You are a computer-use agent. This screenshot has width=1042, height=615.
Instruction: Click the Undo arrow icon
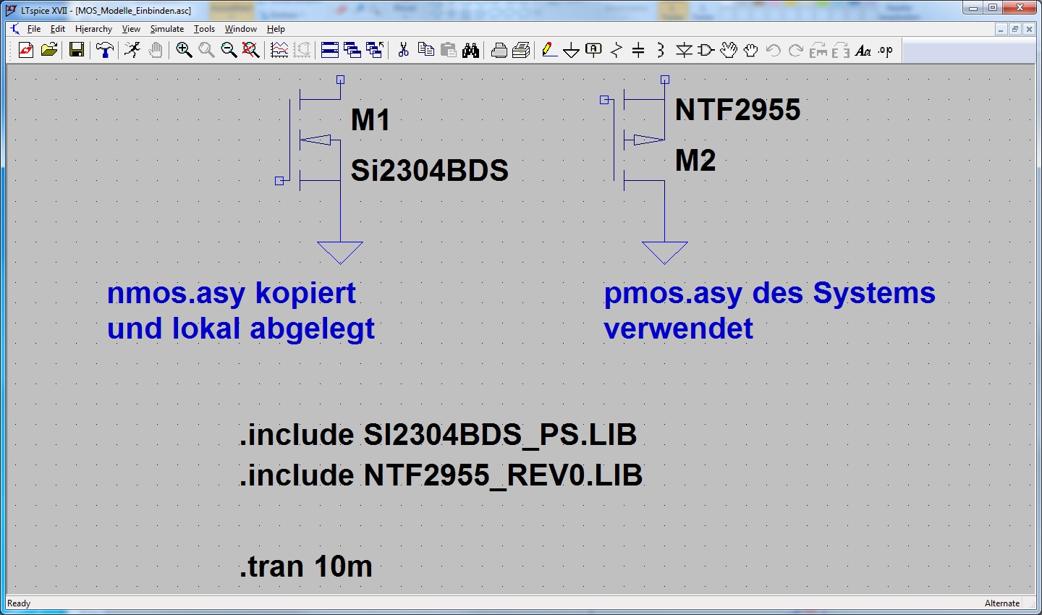(x=773, y=50)
